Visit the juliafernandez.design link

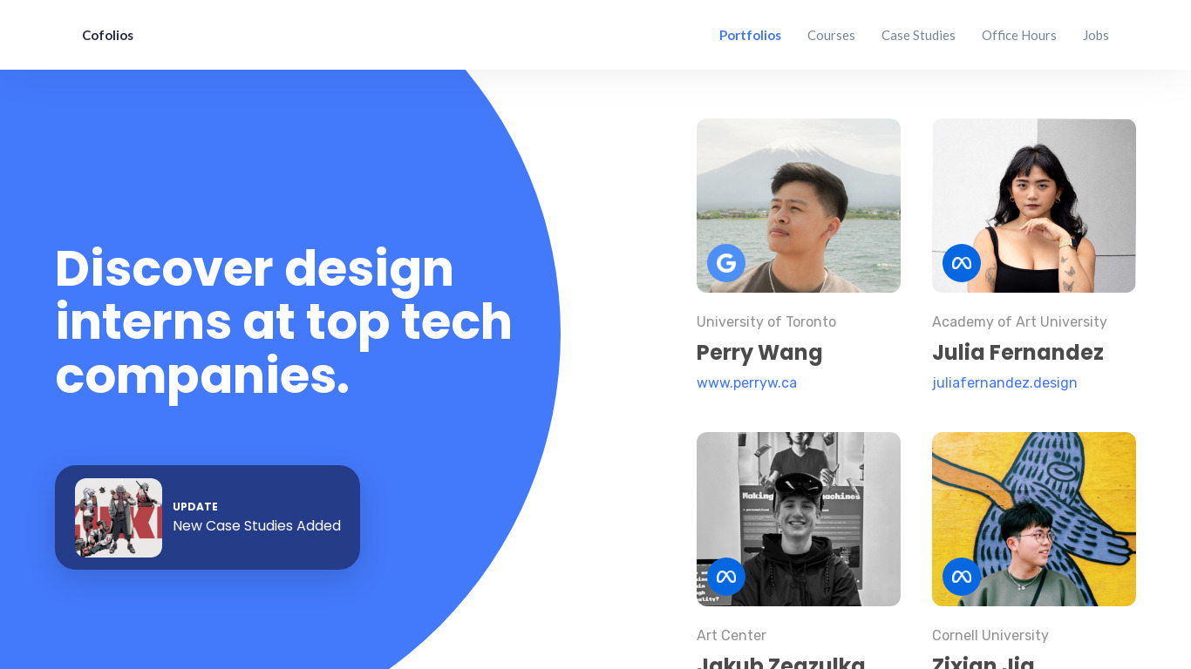pos(1004,382)
